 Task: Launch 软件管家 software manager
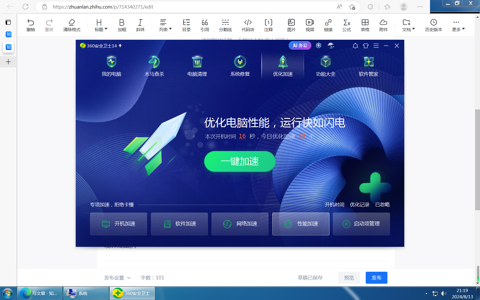(368, 66)
